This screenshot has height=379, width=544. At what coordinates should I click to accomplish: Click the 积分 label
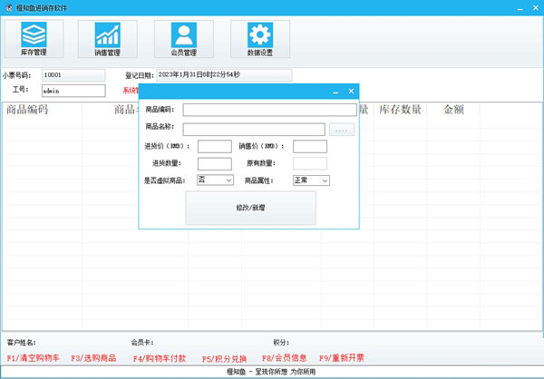point(281,343)
